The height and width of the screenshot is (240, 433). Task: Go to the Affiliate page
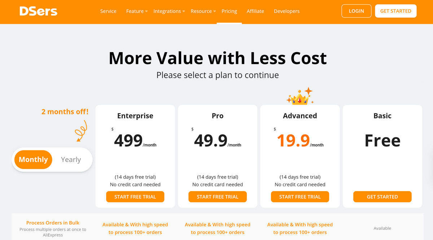click(255, 11)
